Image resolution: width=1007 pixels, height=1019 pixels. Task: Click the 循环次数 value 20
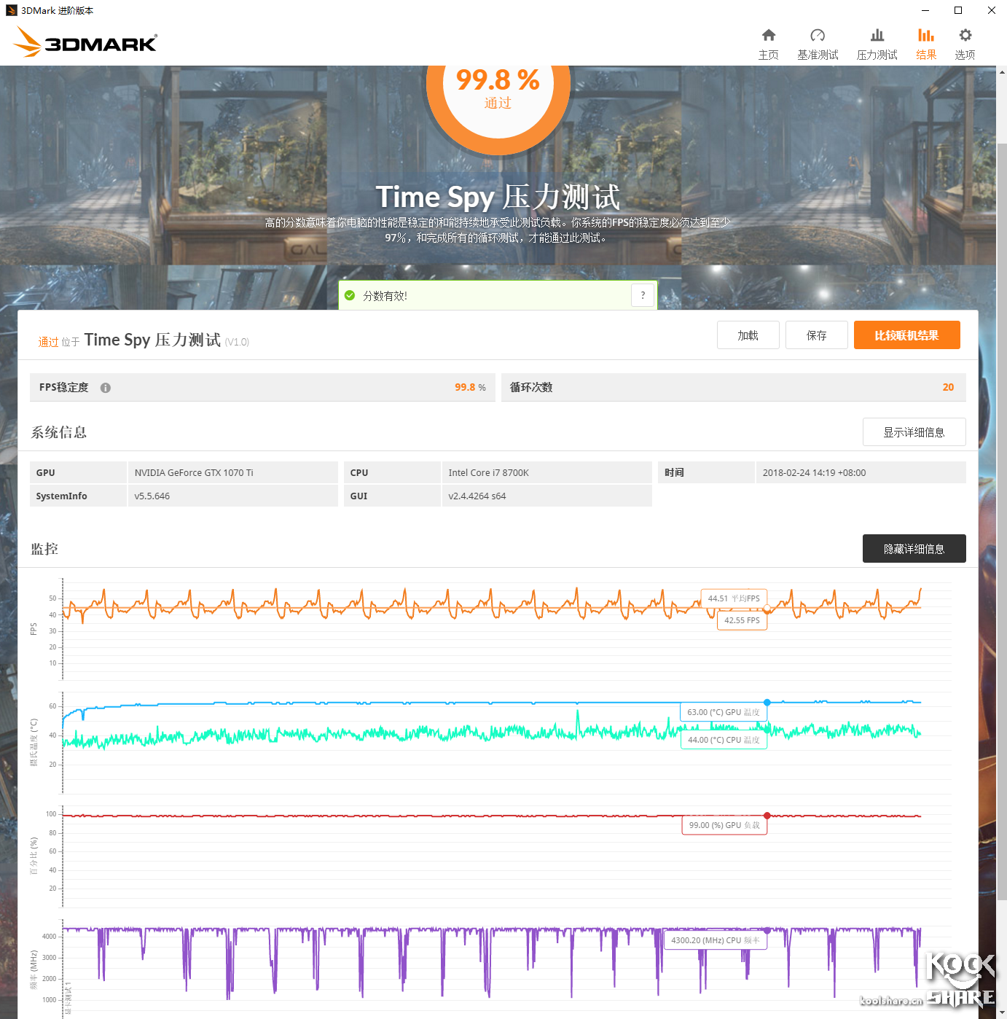[x=948, y=388]
